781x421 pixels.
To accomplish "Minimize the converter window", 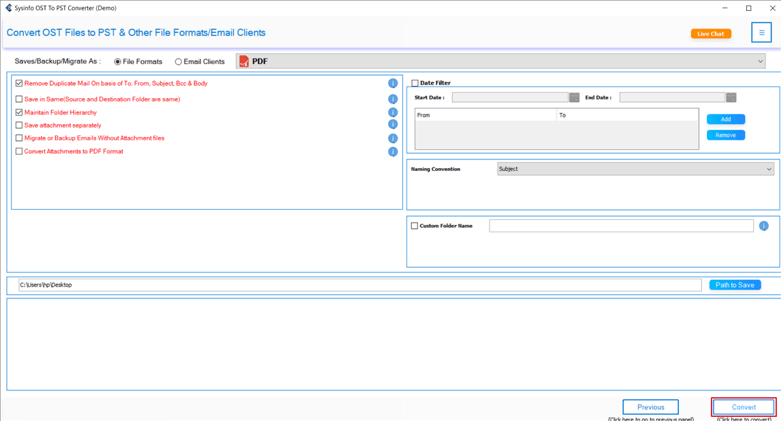I will (x=725, y=8).
